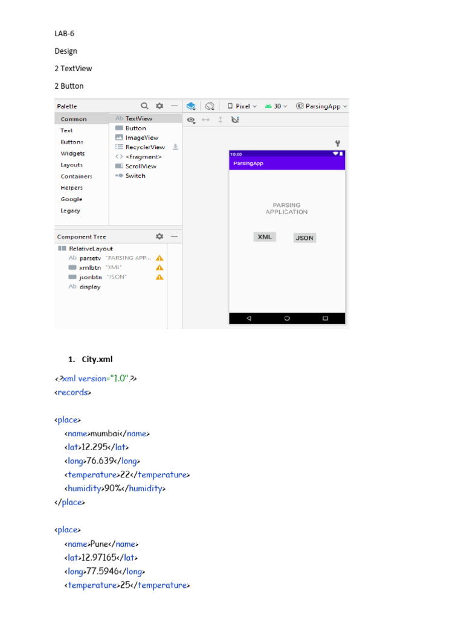
Task: Select jsonbtn in Component Tree
Action: pyautogui.click(x=91, y=277)
